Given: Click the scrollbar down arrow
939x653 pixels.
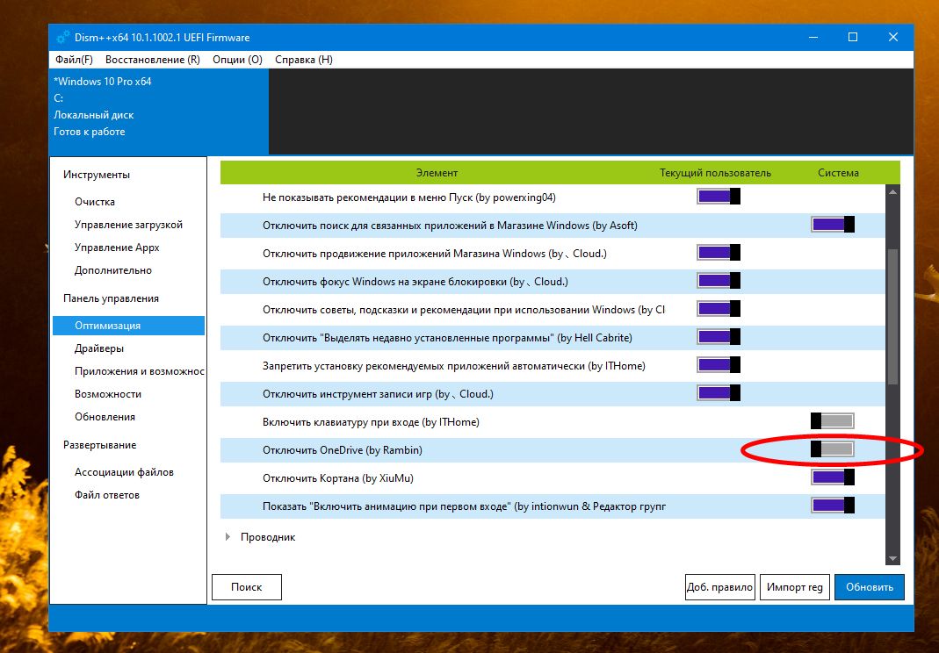Looking at the screenshot, I should coord(892,558).
